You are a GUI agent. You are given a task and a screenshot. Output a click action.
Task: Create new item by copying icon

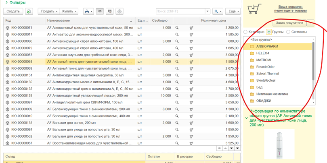click(29, 11)
